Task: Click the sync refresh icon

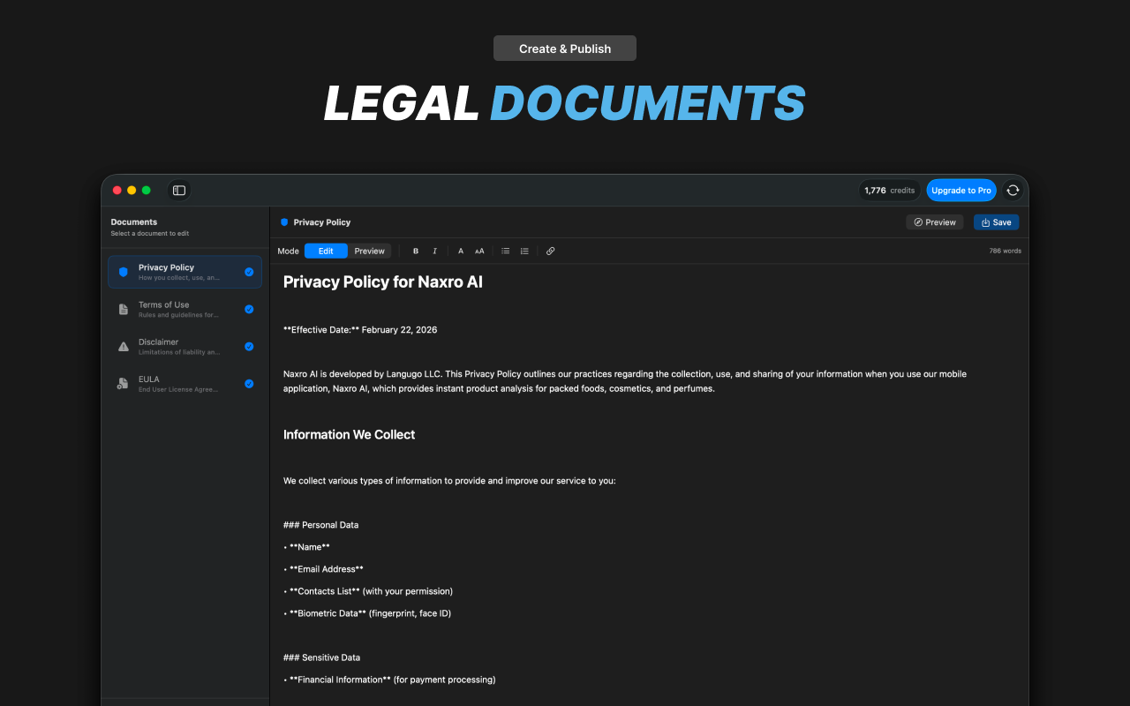Action: [1013, 190]
